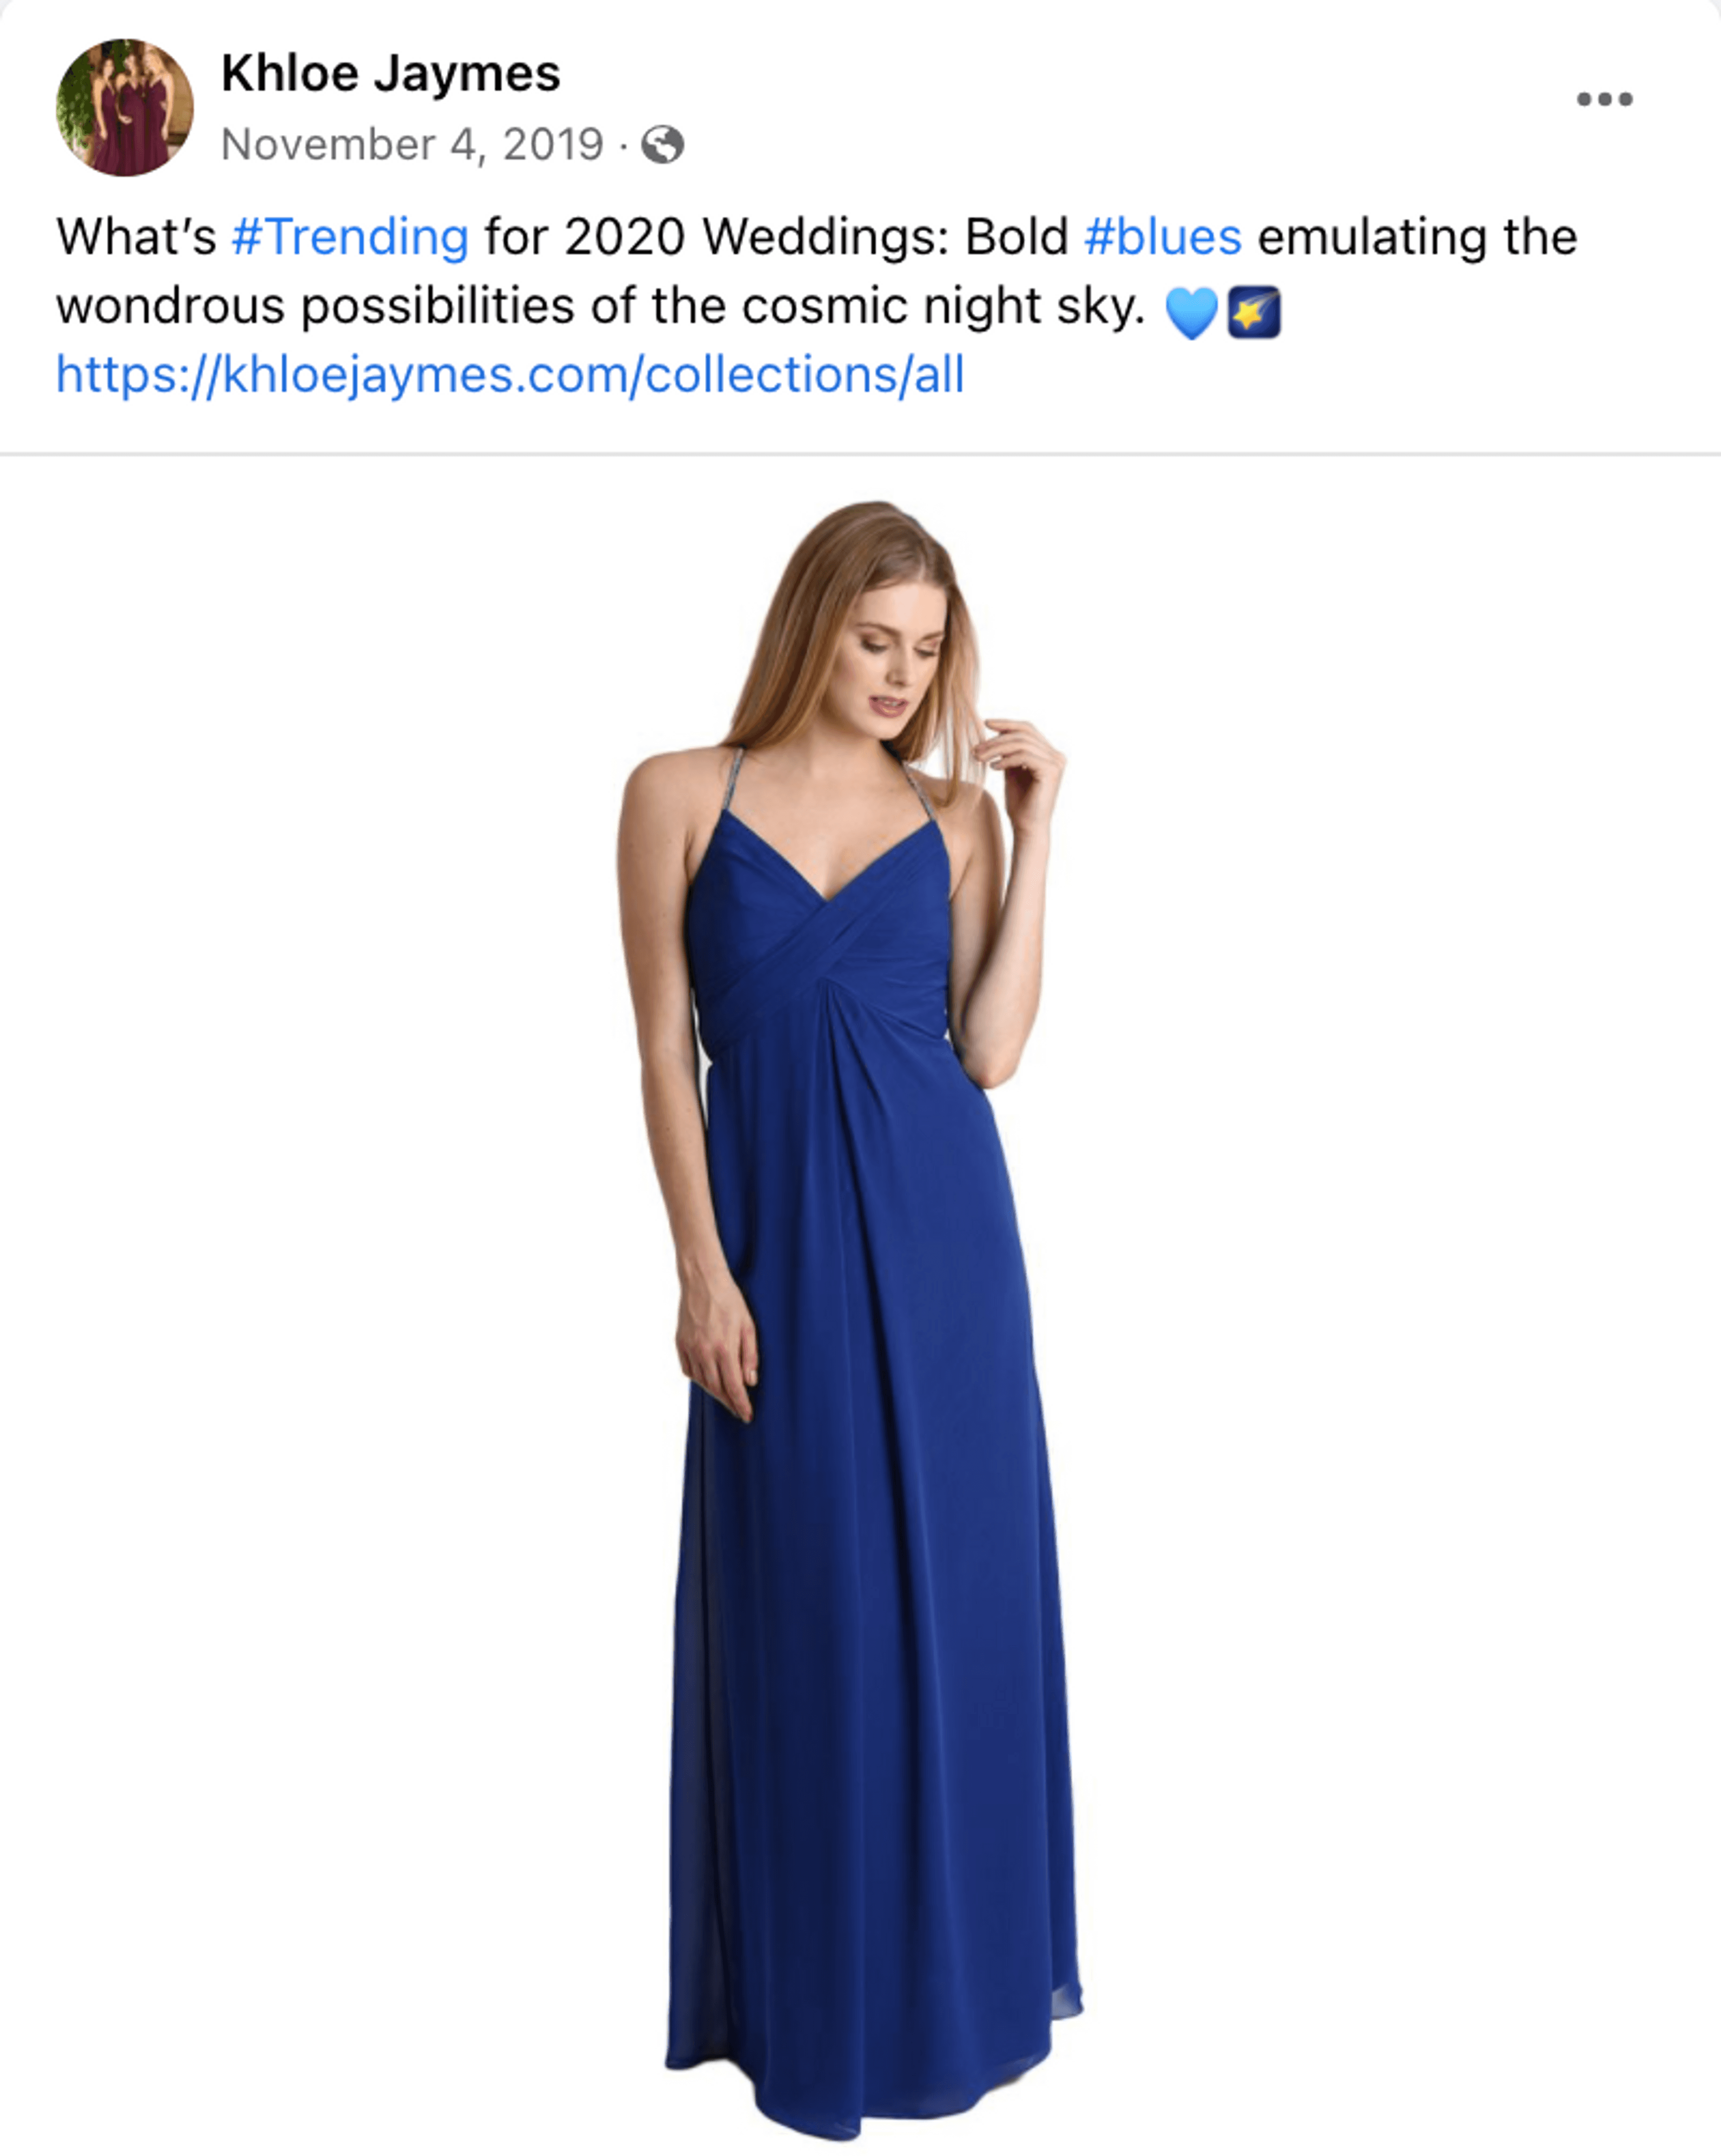Open the November 4, 2019 timestamp
Image resolution: width=1721 pixels, height=2156 pixels.
412,145
